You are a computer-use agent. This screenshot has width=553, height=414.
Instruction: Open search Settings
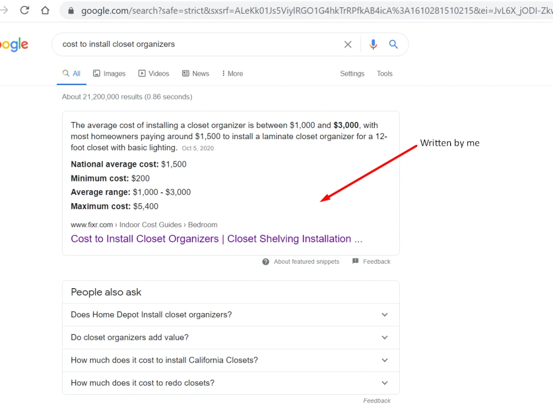click(352, 73)
